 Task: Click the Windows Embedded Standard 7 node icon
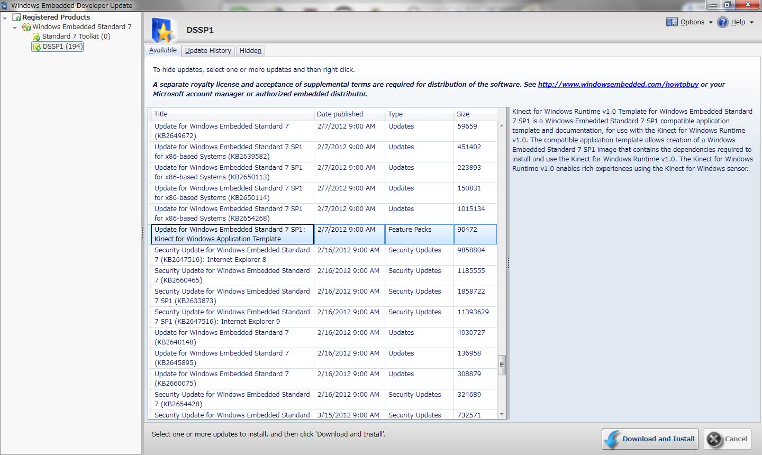click(26, 27)
